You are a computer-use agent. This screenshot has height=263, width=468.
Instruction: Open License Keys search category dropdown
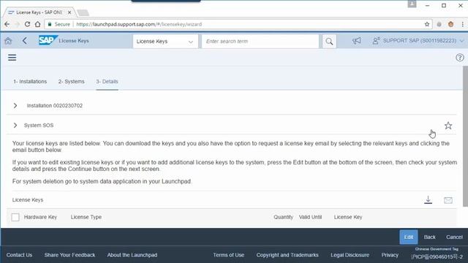(x=165, y=41)
